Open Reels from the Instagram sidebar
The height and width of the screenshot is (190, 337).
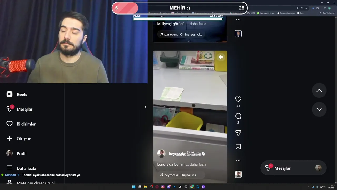[x=17, y=94]
